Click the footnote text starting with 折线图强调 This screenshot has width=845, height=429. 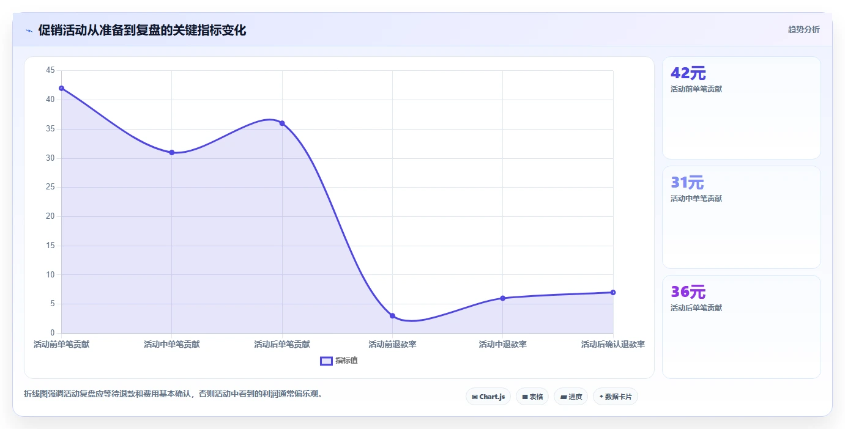tap(173, 394)
